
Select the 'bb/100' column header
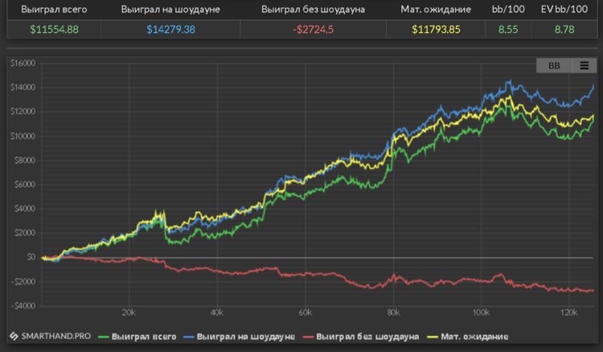point(507,10)
